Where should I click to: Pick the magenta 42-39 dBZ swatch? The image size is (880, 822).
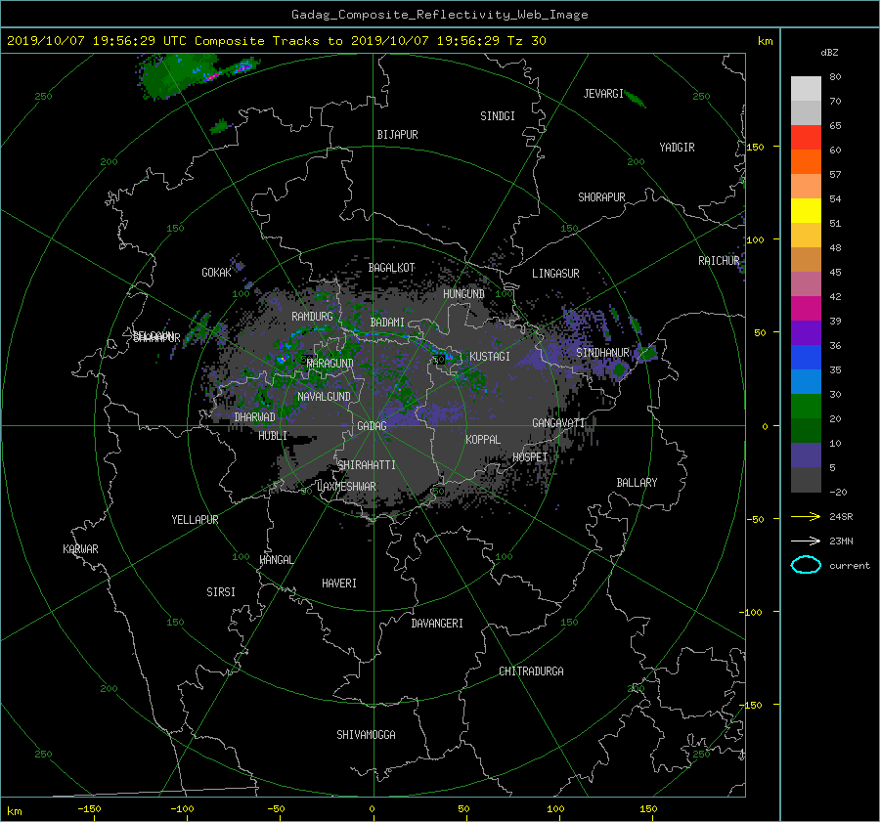(x=806, y=308)
